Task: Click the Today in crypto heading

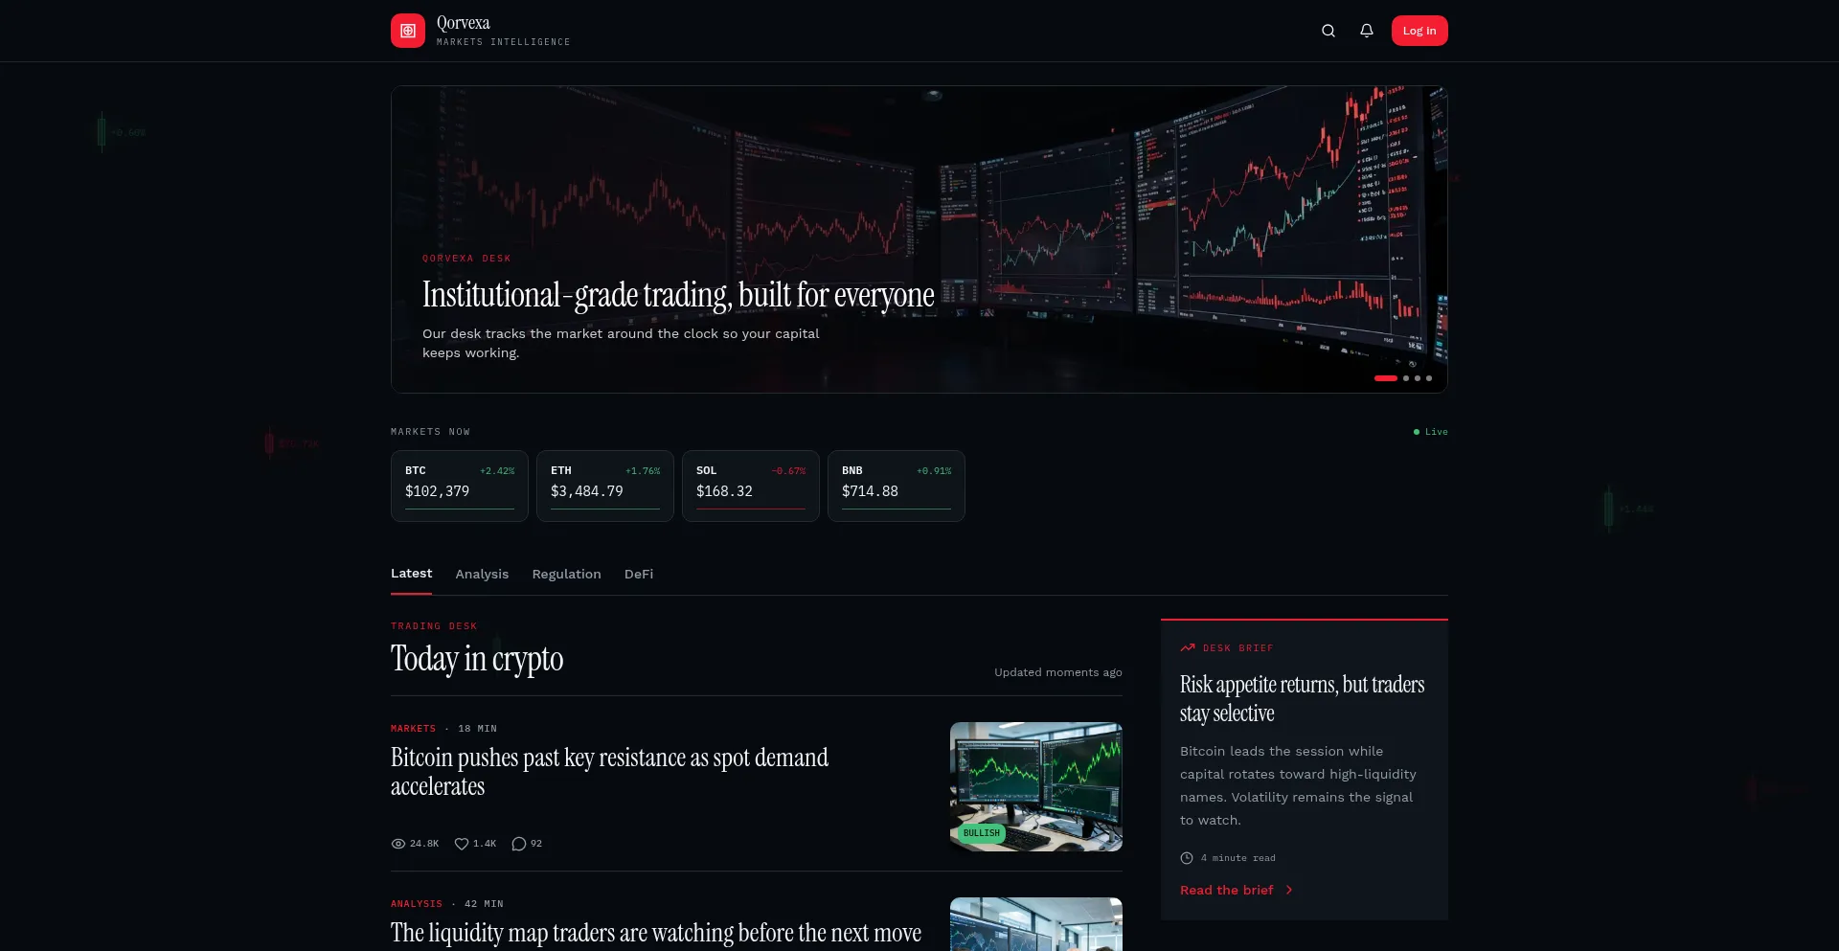Action: click(477, 659)
